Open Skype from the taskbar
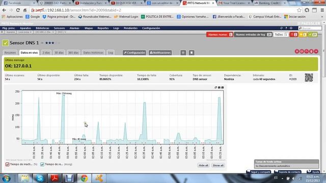The image size is (326, 183). tap(40, 178)
